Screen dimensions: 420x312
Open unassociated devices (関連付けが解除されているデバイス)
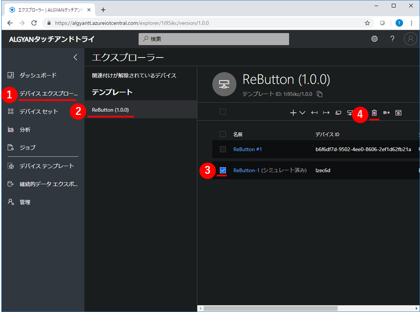tap(134, 76)
